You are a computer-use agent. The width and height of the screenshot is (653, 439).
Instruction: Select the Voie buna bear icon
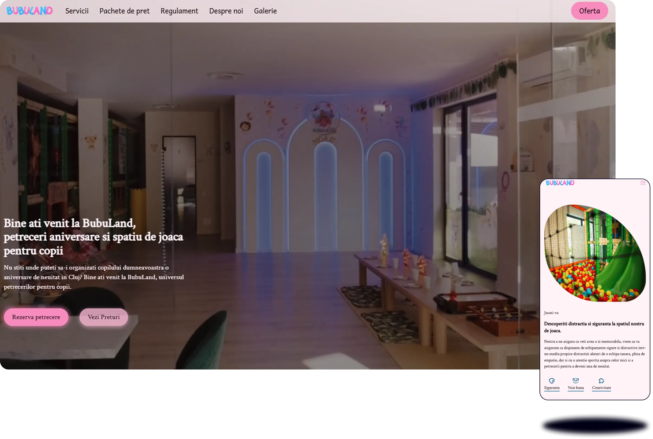(576, 381)
